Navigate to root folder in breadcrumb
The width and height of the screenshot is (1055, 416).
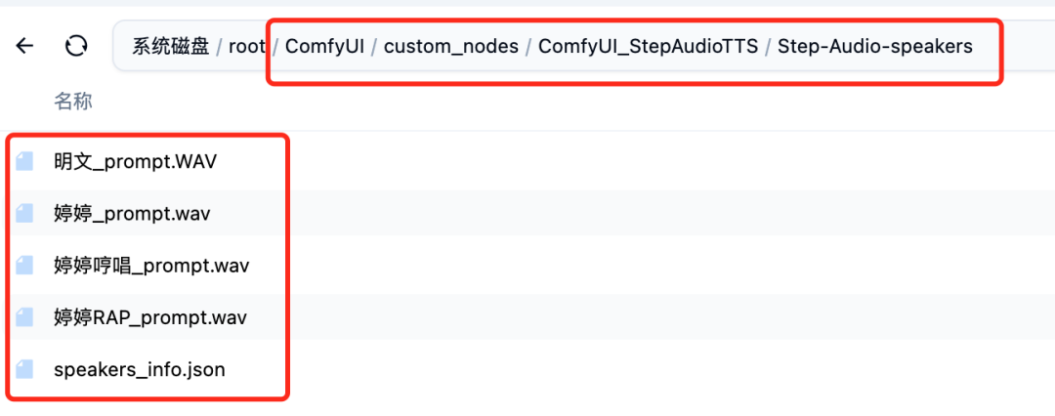coord(246,46)
